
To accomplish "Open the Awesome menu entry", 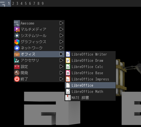I will [39, 23].
